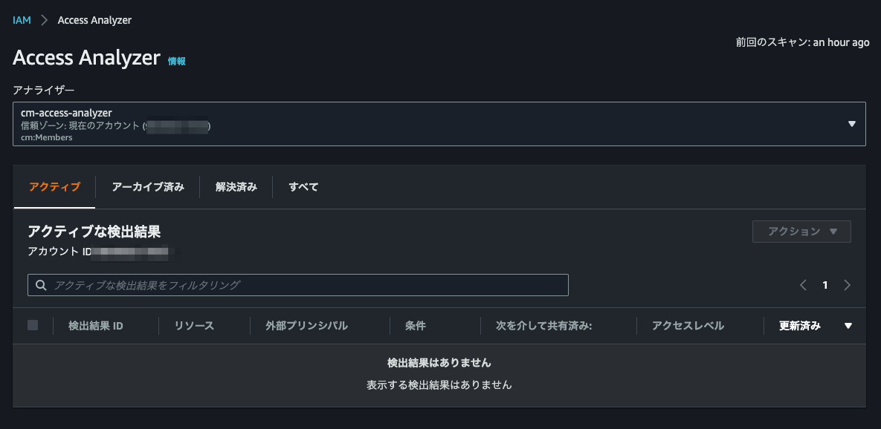Open the 解決済み tab

pyautogui.click(x=236, y=187)
